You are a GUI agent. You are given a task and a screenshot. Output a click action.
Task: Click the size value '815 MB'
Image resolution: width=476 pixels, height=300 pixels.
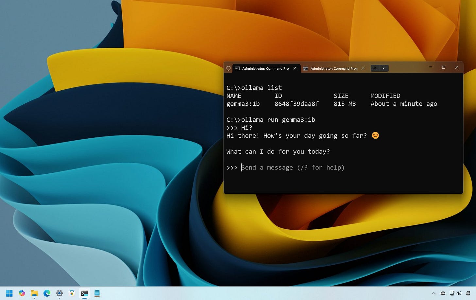(345, 104)
